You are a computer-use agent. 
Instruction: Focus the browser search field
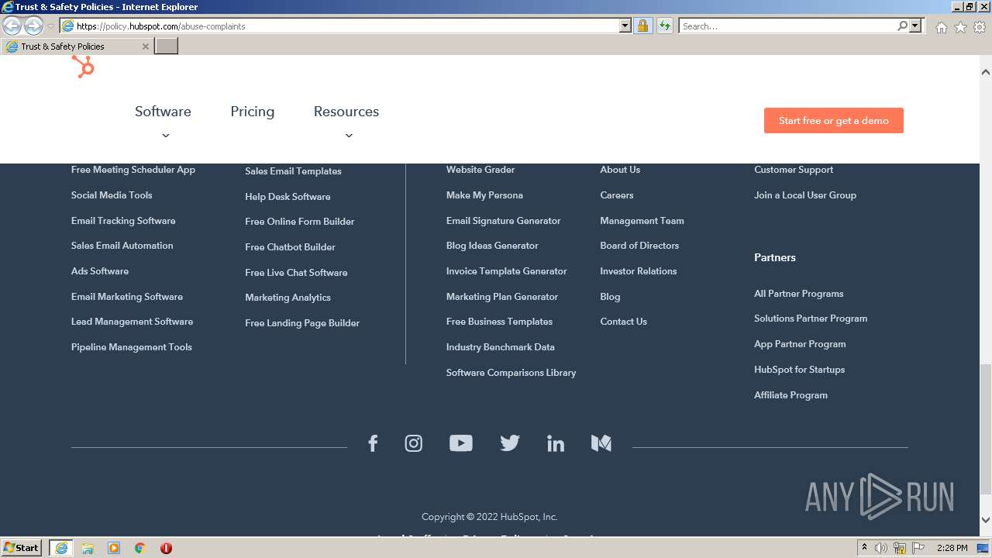(x=787, y=26)
